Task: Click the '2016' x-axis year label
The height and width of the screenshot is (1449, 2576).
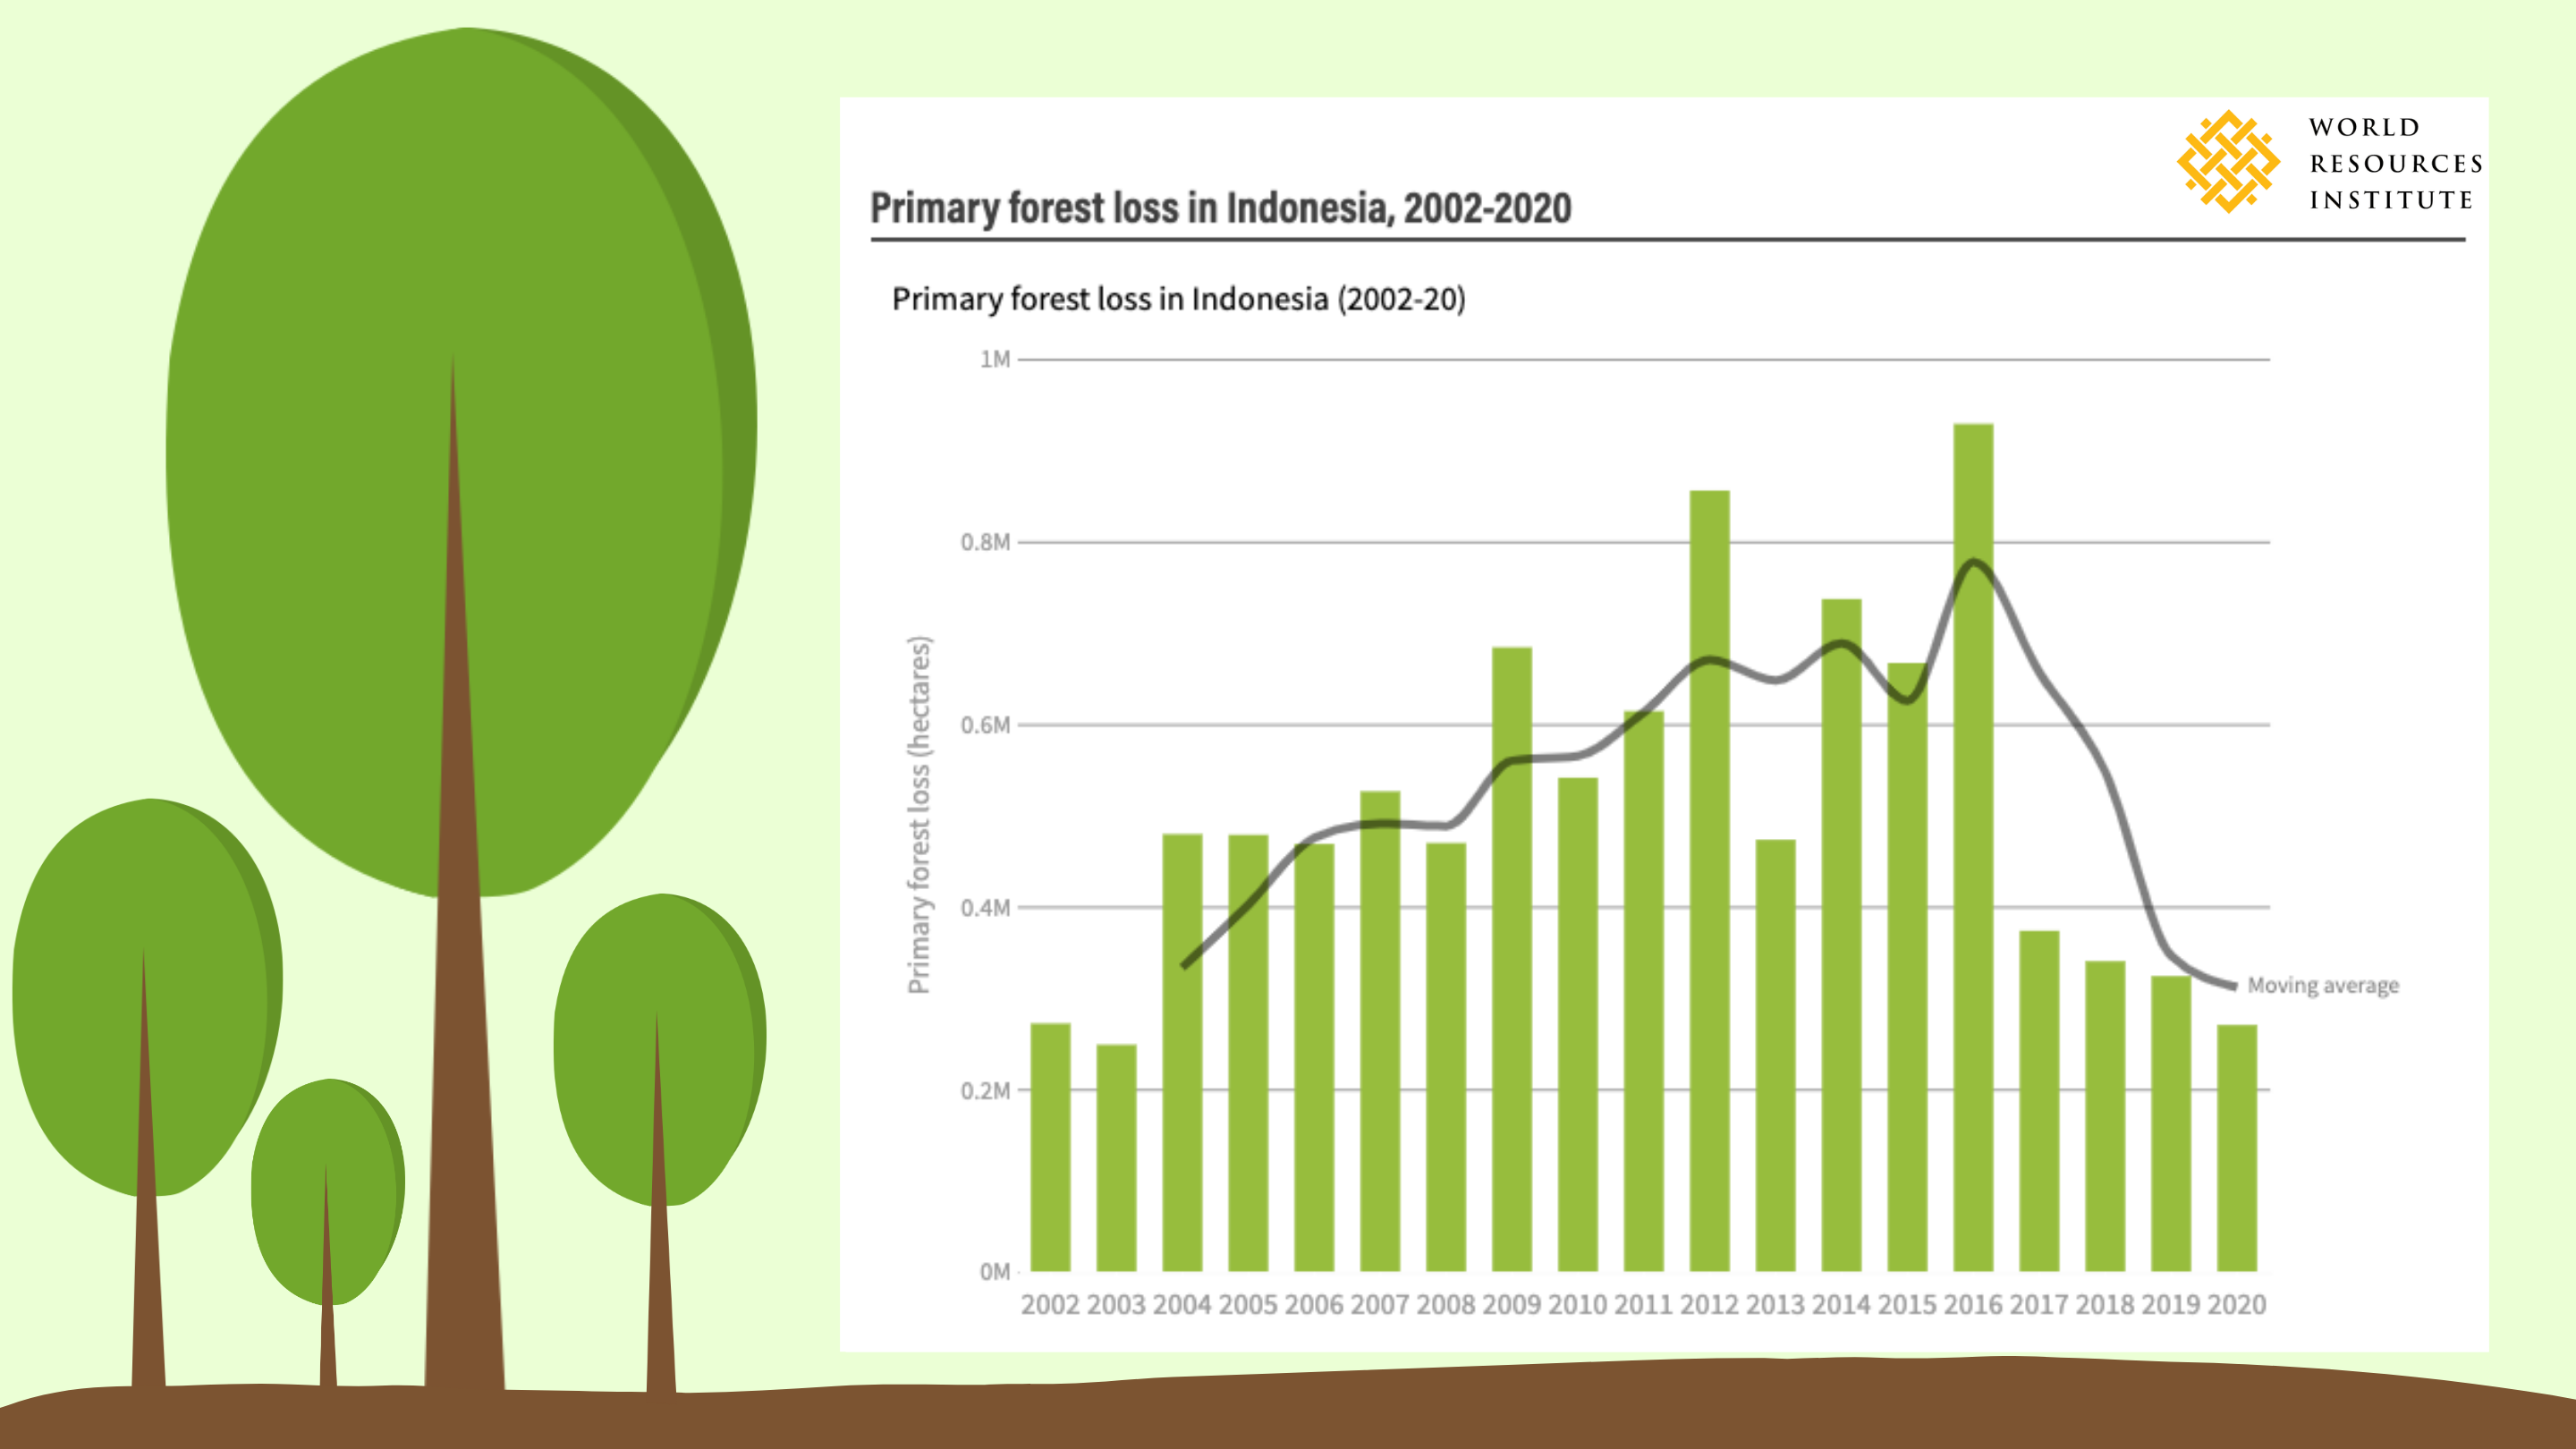Action: click(x=1973, y=1305)
